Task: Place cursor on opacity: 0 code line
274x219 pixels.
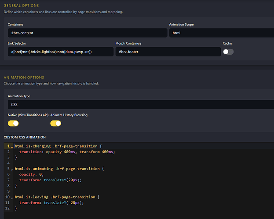Action: (x=31, y=174)
